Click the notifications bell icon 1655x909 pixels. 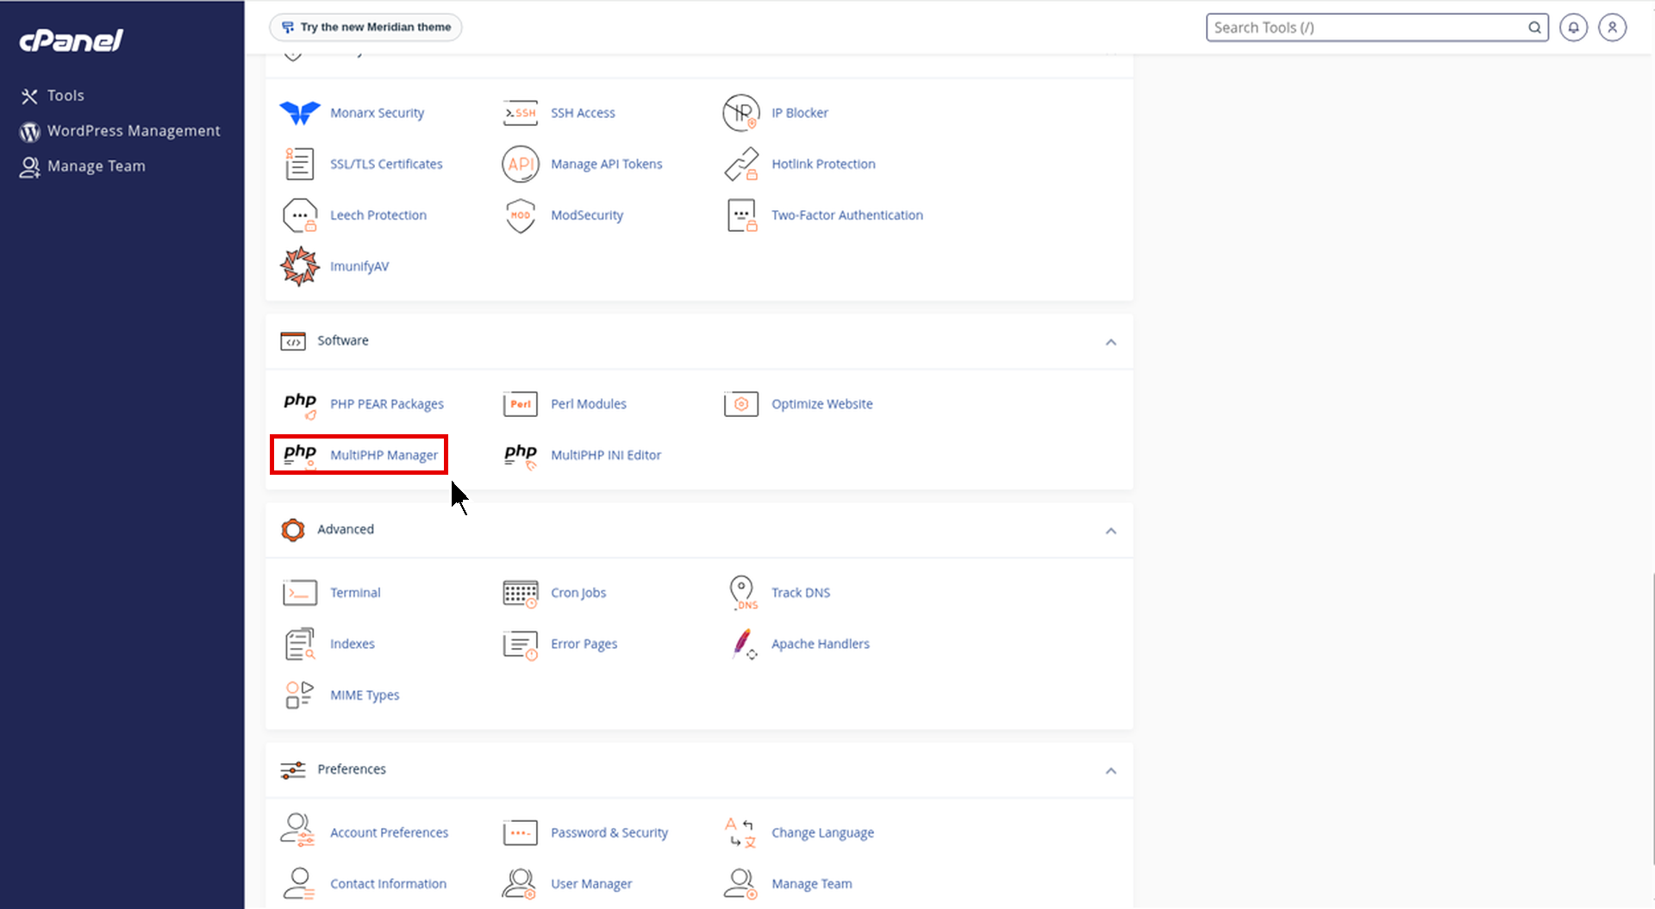click(x=1573, y=28)
